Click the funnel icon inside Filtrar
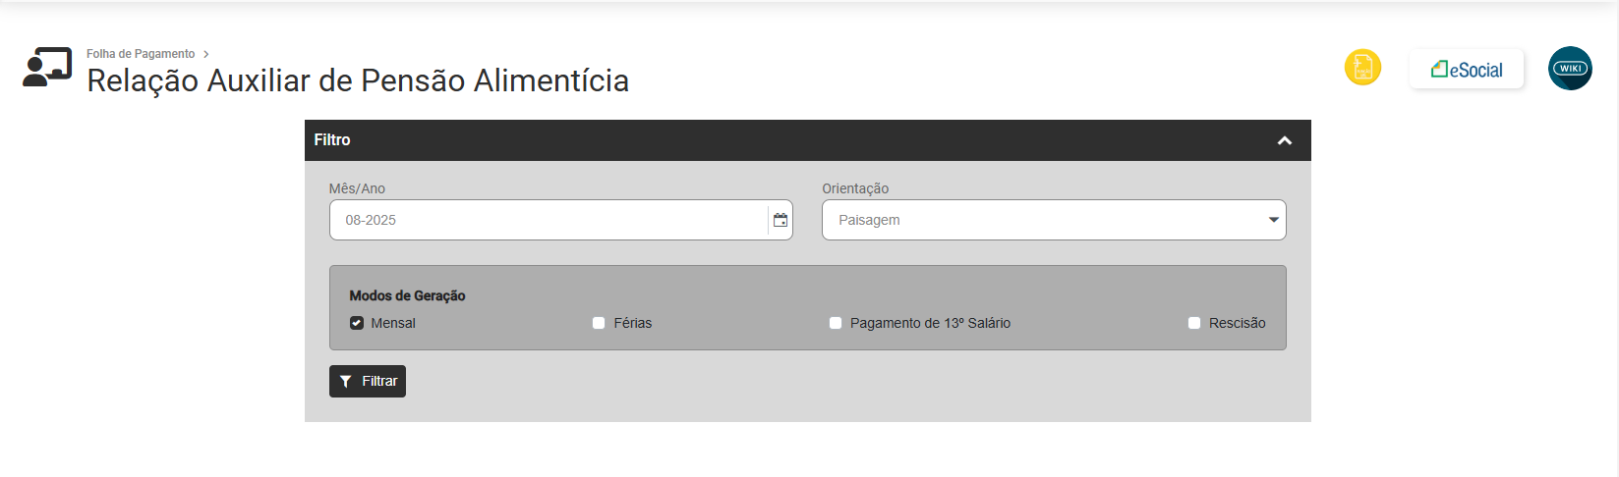This screenshot has width=1619, height=477. [346, 382]
